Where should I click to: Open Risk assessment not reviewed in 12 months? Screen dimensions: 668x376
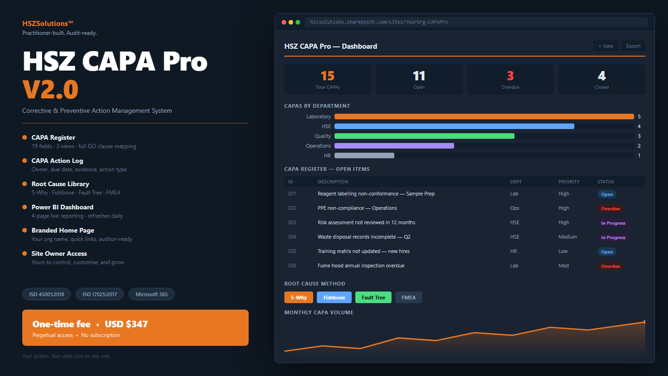465,222
